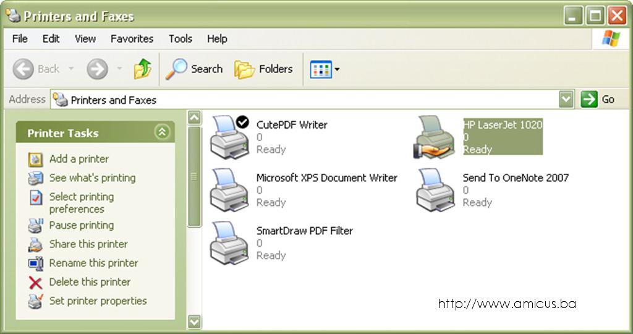Select the SmartDraw PDF Filter printer icon
This screenshot has width=633, height=334.
pos(229,243)
